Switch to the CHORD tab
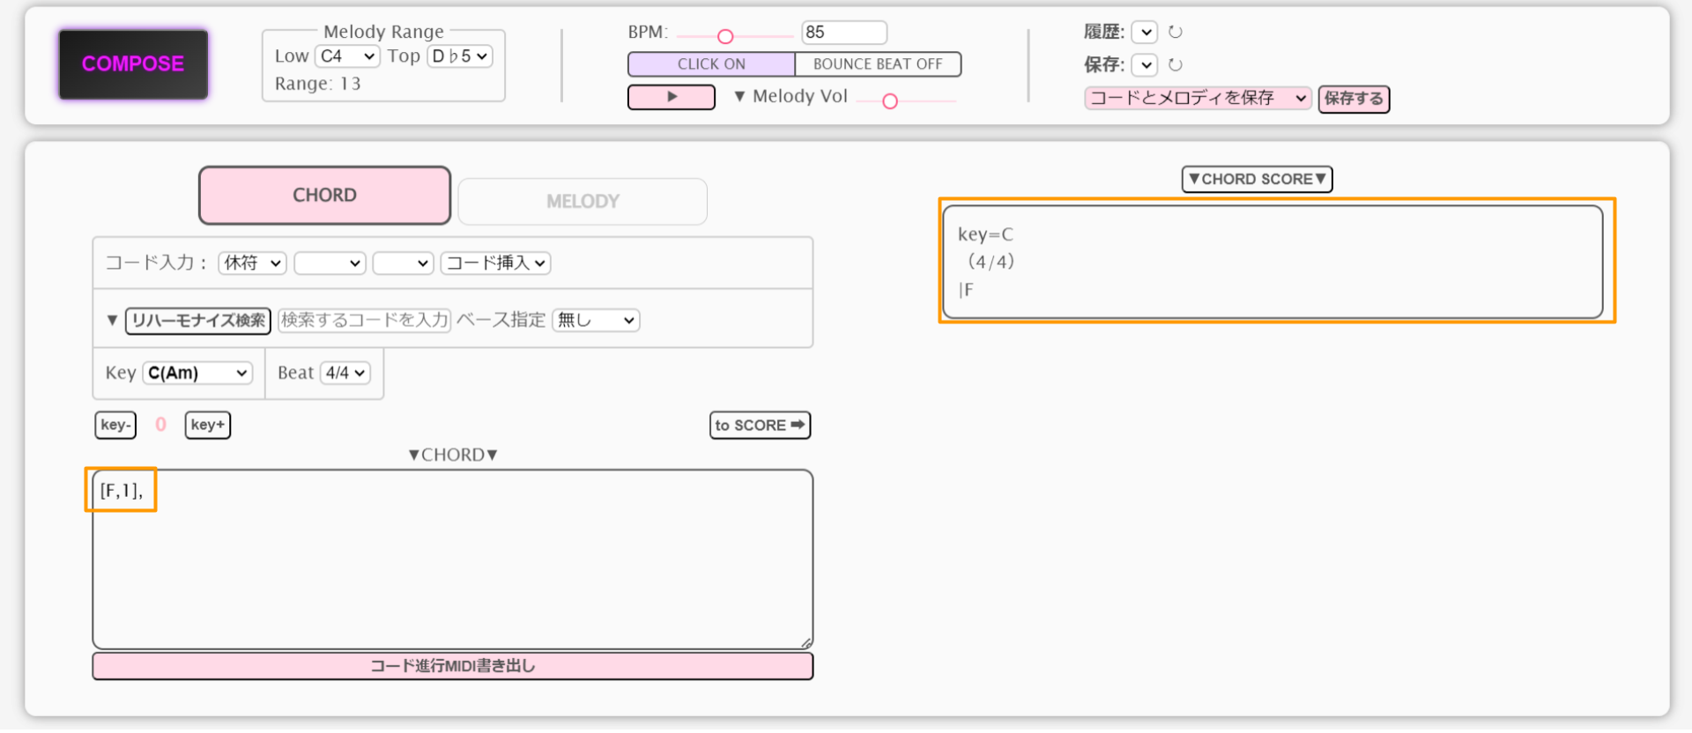The image size is (1692, 733). (324, 196)
